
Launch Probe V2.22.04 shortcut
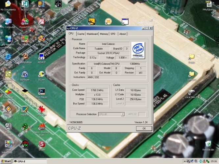tap(8, 130)
